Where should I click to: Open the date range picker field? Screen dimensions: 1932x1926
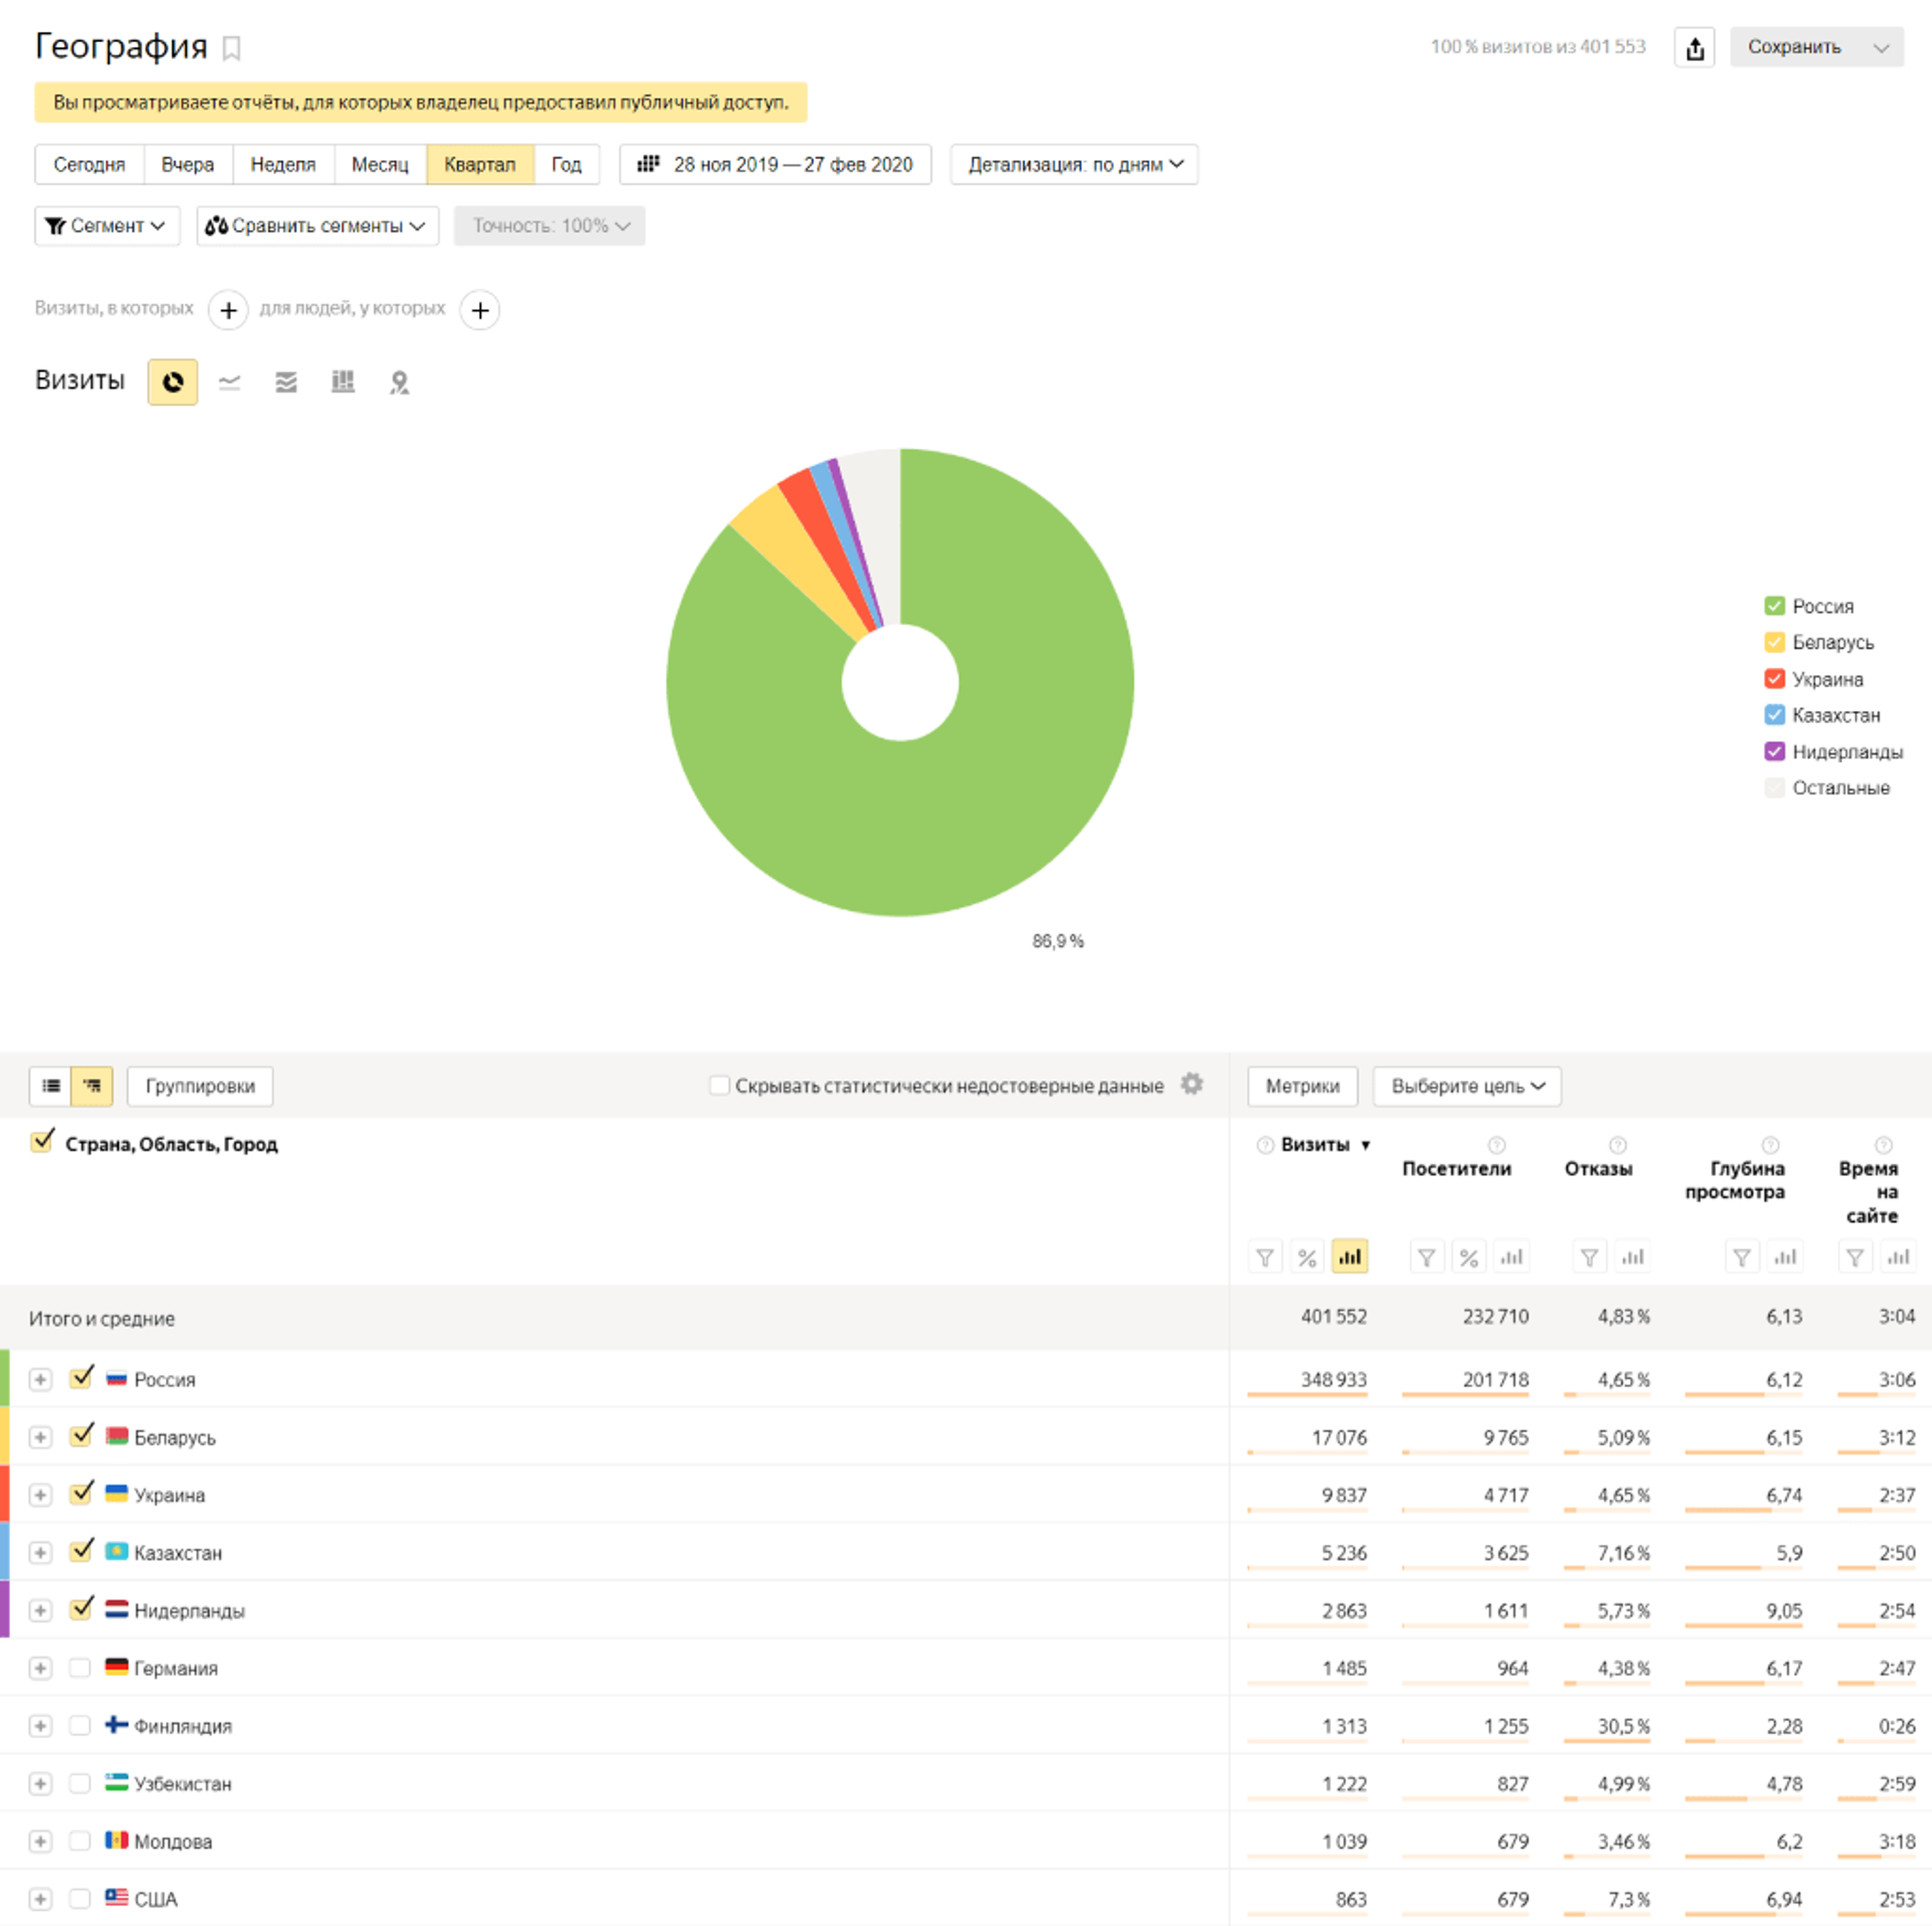[775, 165]
